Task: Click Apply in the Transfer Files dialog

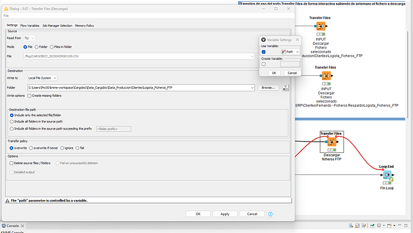Action: click(x=225, y=214)
